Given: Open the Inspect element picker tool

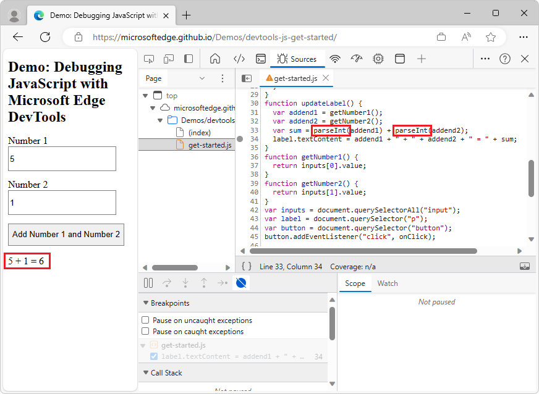Looking at the screenshot, I should tap(149, 59).
